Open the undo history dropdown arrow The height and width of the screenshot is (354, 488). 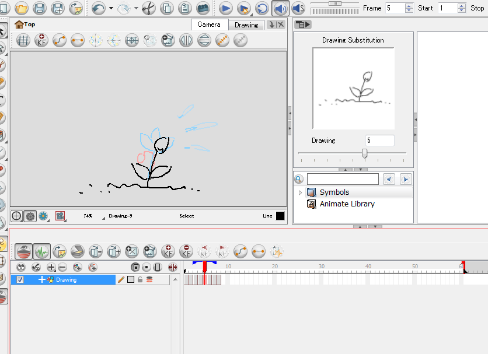pos(111,8)
